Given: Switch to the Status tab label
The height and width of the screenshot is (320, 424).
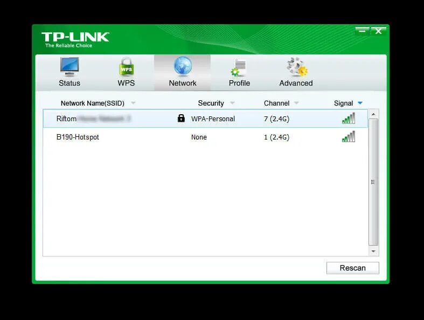Looking at the screenshot, I should tap(69, 83).
